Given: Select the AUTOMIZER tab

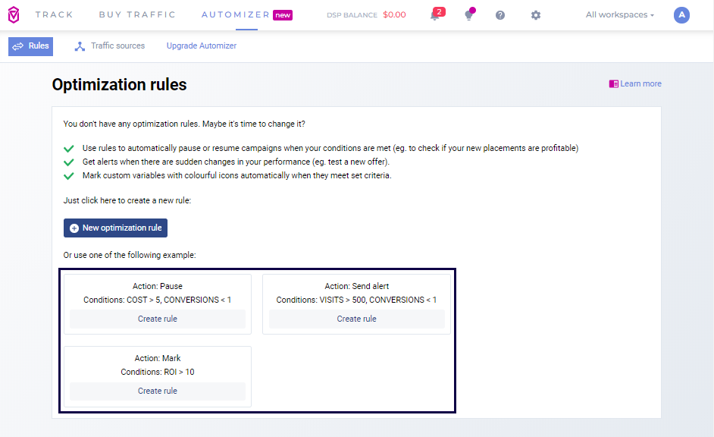Looking at the screenshot, I should [236, 15].
